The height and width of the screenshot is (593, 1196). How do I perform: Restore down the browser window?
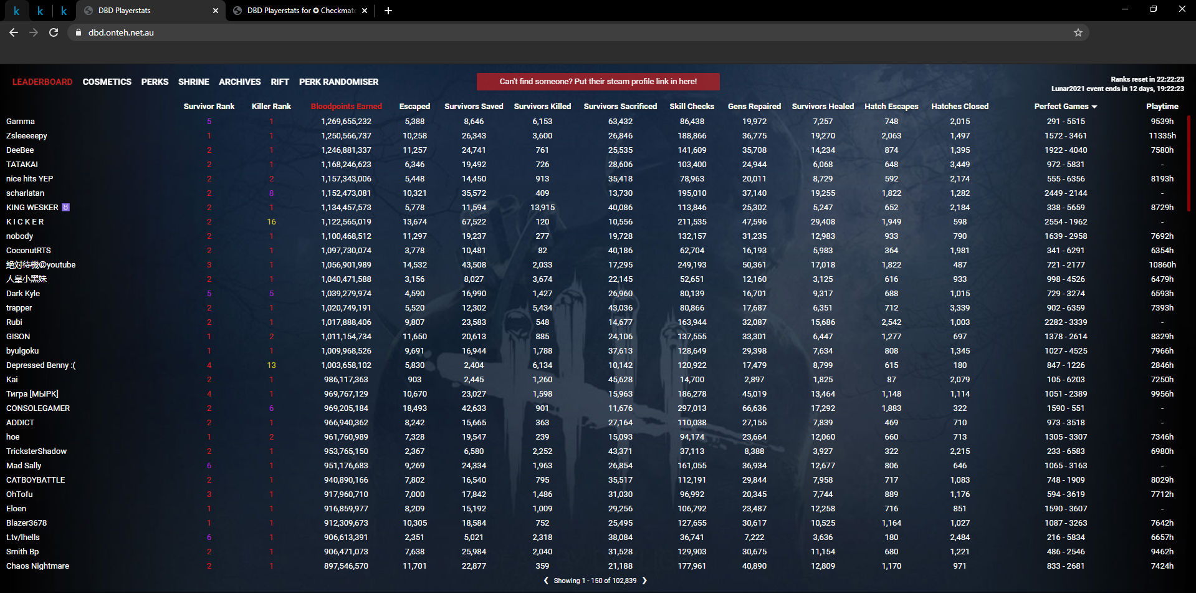[1154, 9]
